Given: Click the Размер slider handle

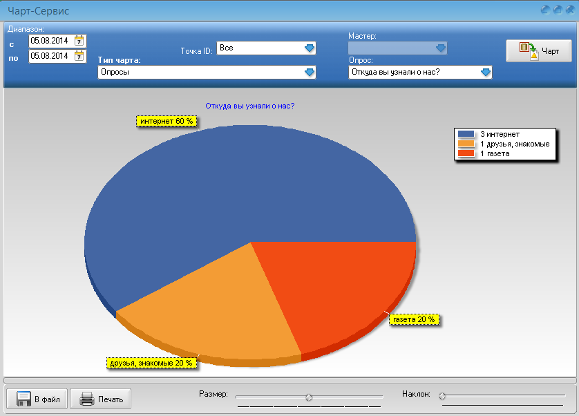Looking at the screenshot, I should (x=309, y=397).
